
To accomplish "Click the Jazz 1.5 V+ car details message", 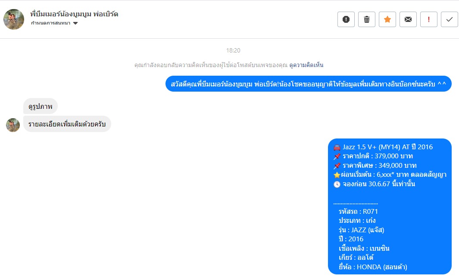I will 390,206.
